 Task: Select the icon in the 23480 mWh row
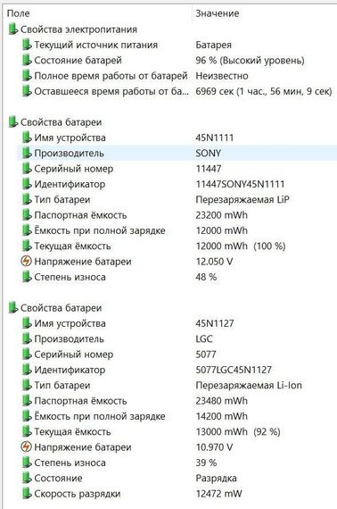coord(27,401)
